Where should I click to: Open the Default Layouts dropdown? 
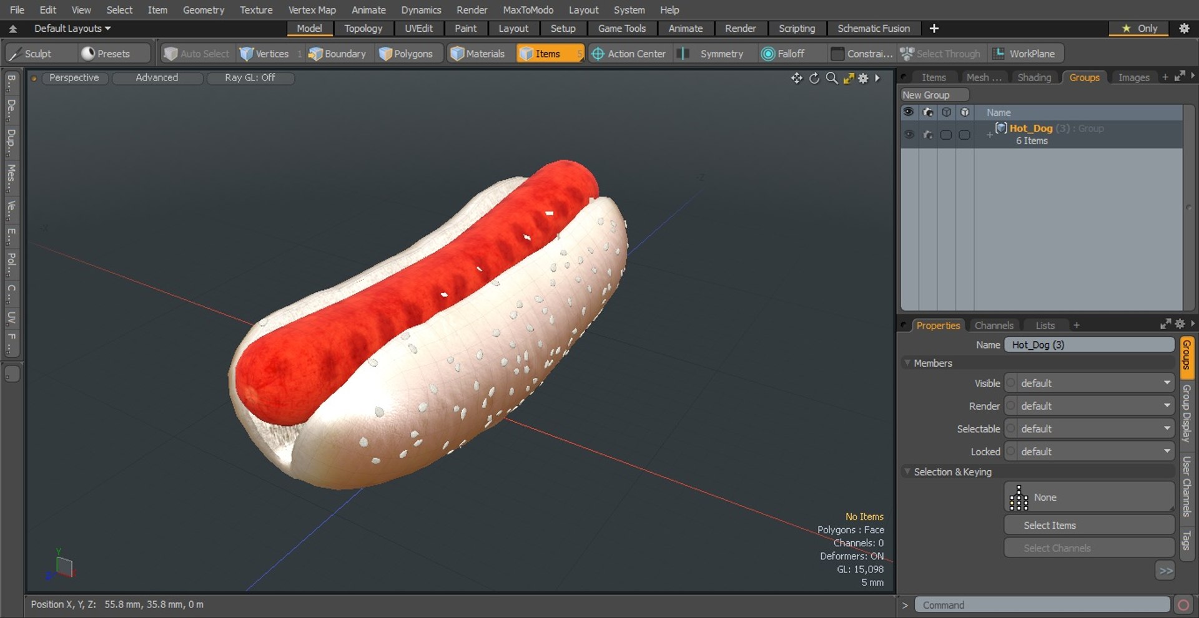click(x=72, y=28)
